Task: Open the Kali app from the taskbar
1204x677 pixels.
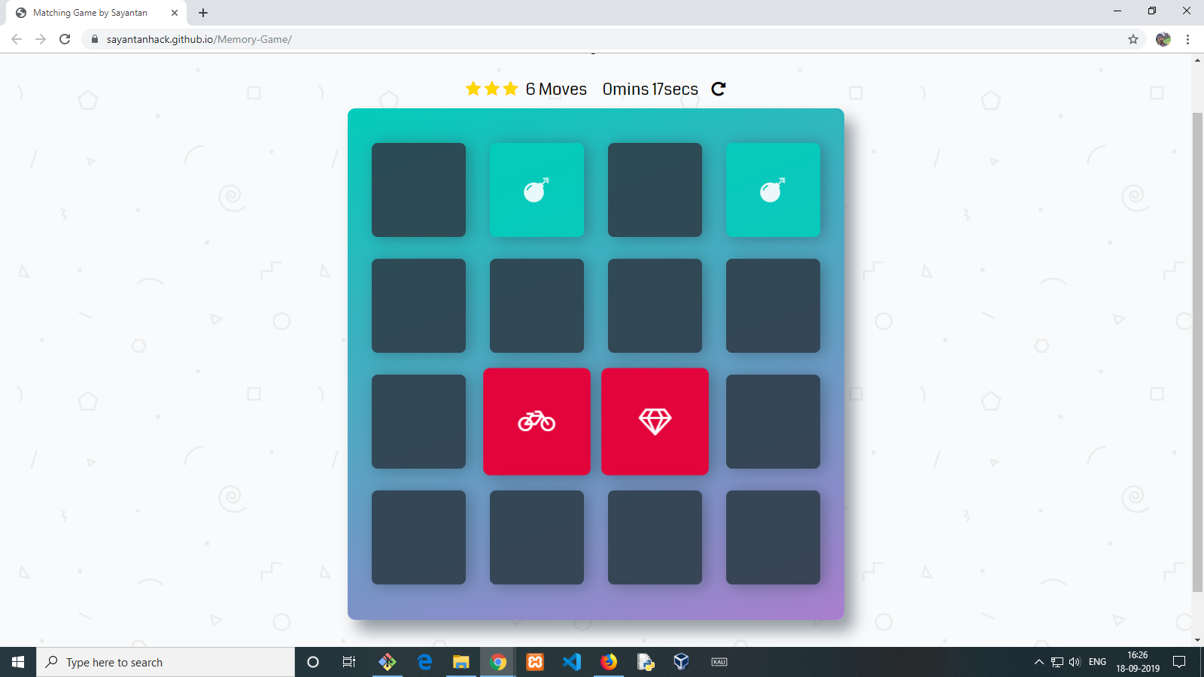Action: tap(719, 662)
